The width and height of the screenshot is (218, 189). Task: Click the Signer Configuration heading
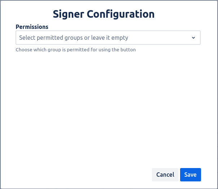pos(104,14)
